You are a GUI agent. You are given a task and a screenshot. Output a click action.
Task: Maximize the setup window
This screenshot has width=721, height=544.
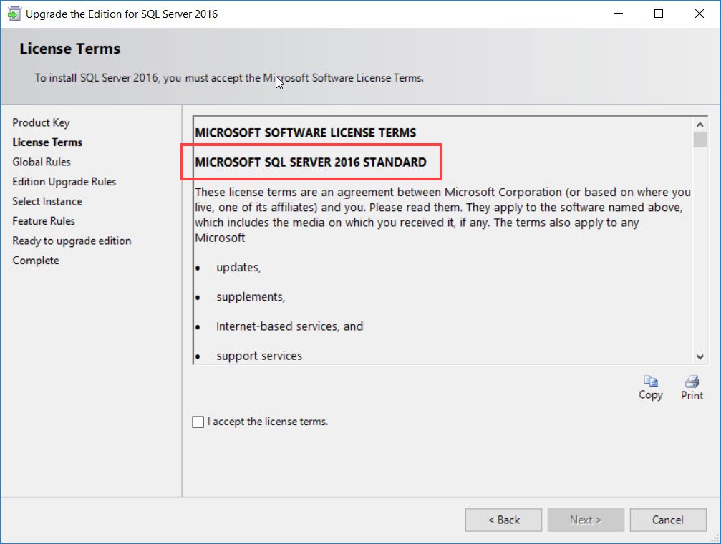pos(659,14)
